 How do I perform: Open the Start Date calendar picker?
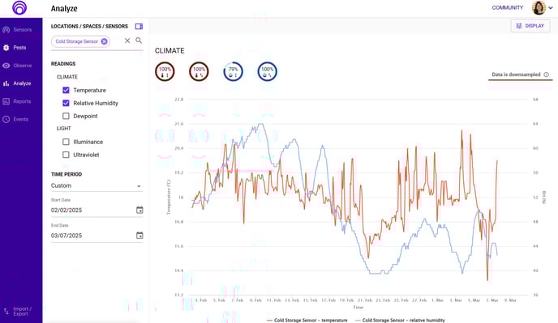point(139,210)
